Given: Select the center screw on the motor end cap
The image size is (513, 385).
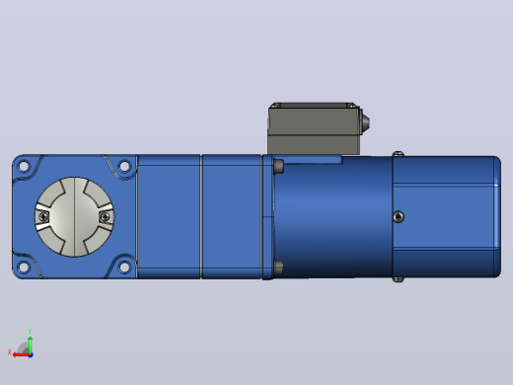Looking at the screenshot, I should (399, 217).
